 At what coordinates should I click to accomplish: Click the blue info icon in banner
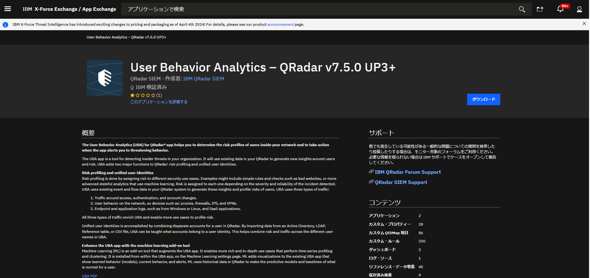[5, 24]
